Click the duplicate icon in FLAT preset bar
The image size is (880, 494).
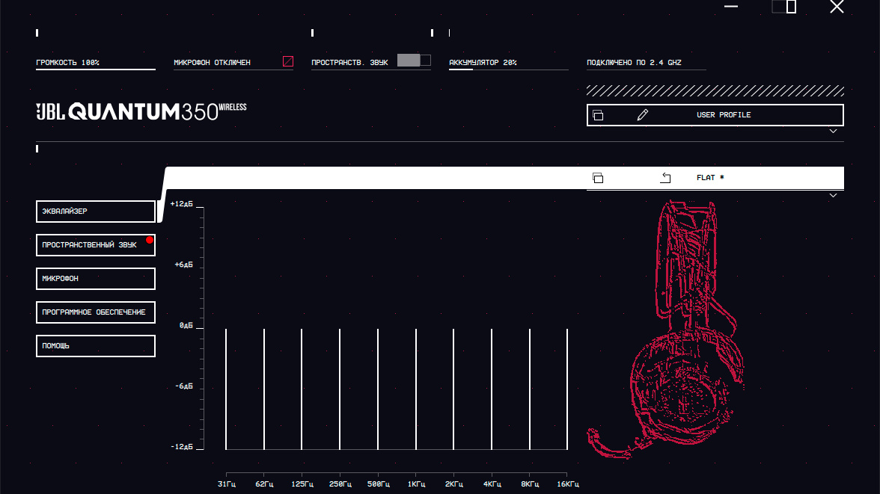coord(598,178)
